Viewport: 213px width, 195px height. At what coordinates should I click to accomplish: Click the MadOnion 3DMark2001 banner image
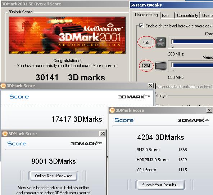click(67, 35)
